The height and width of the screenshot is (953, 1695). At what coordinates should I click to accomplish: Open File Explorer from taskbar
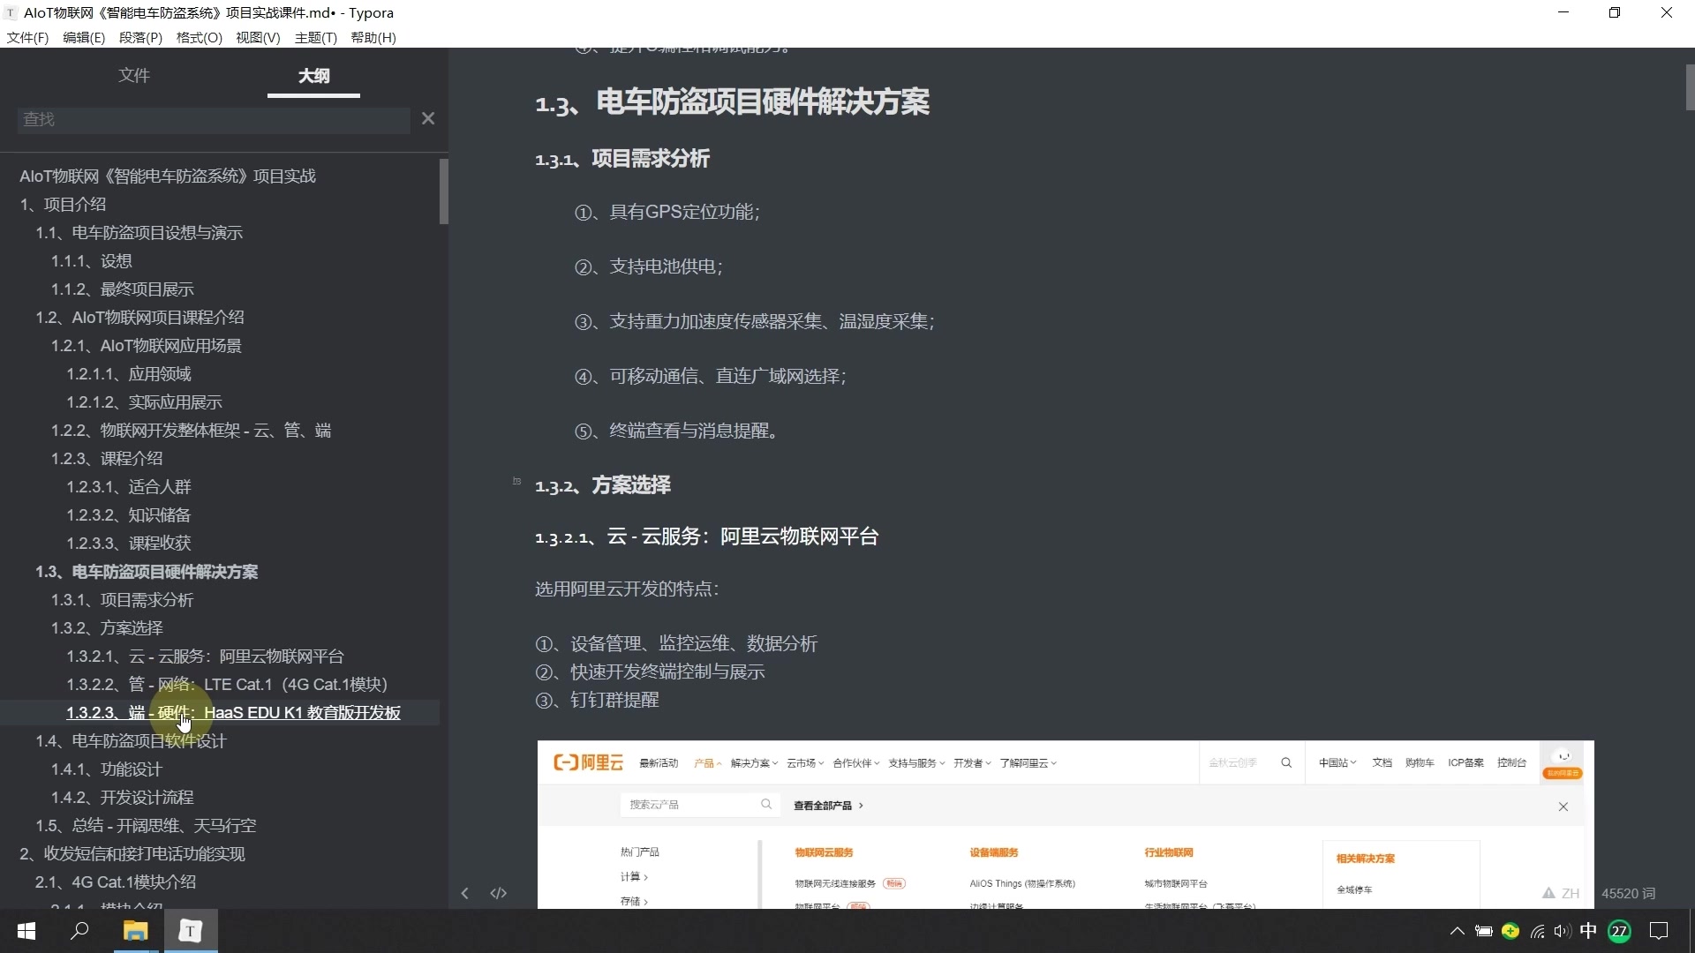(x=135, y=931)
